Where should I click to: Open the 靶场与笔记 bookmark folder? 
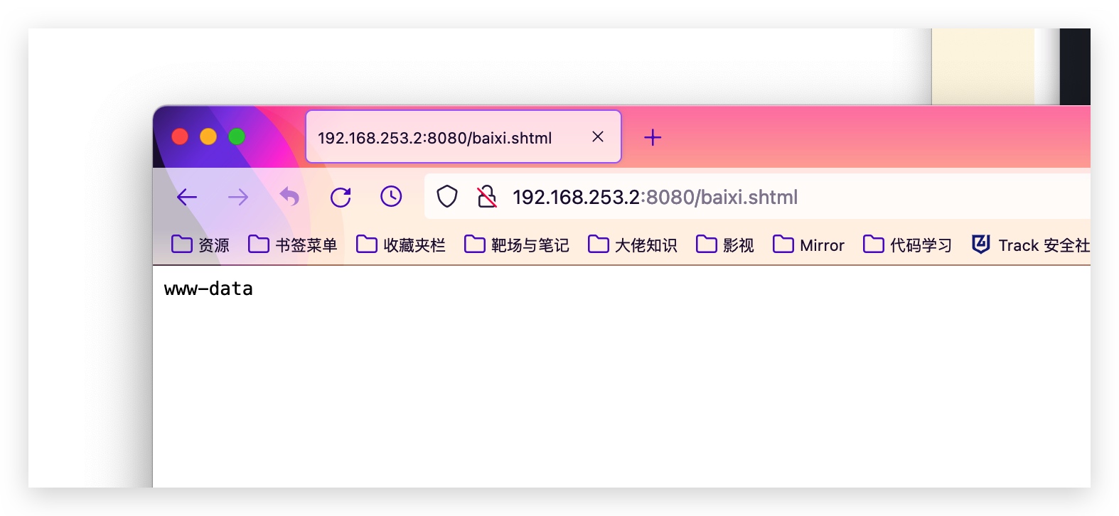pyautogui.click(x=517, y=245)
